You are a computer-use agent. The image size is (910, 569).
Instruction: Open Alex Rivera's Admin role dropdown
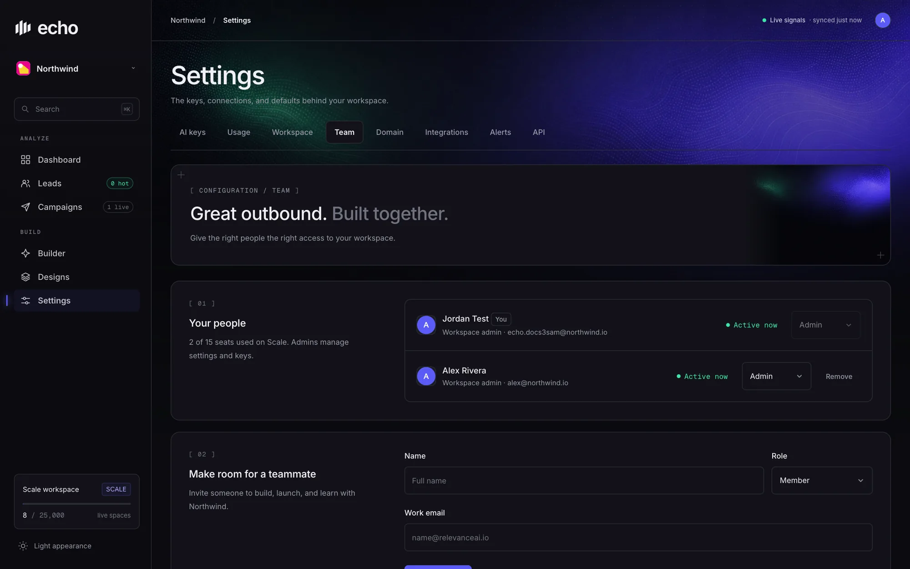(776, 376)
